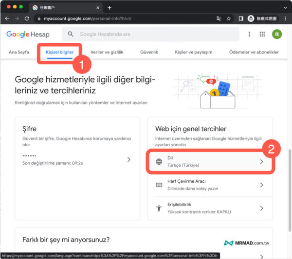
Task: Open the incognito window indicator
Action: coord(262,18)
